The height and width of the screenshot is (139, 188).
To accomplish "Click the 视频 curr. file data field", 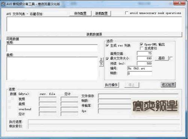I will pyautogui.click(x=48, y=99).
